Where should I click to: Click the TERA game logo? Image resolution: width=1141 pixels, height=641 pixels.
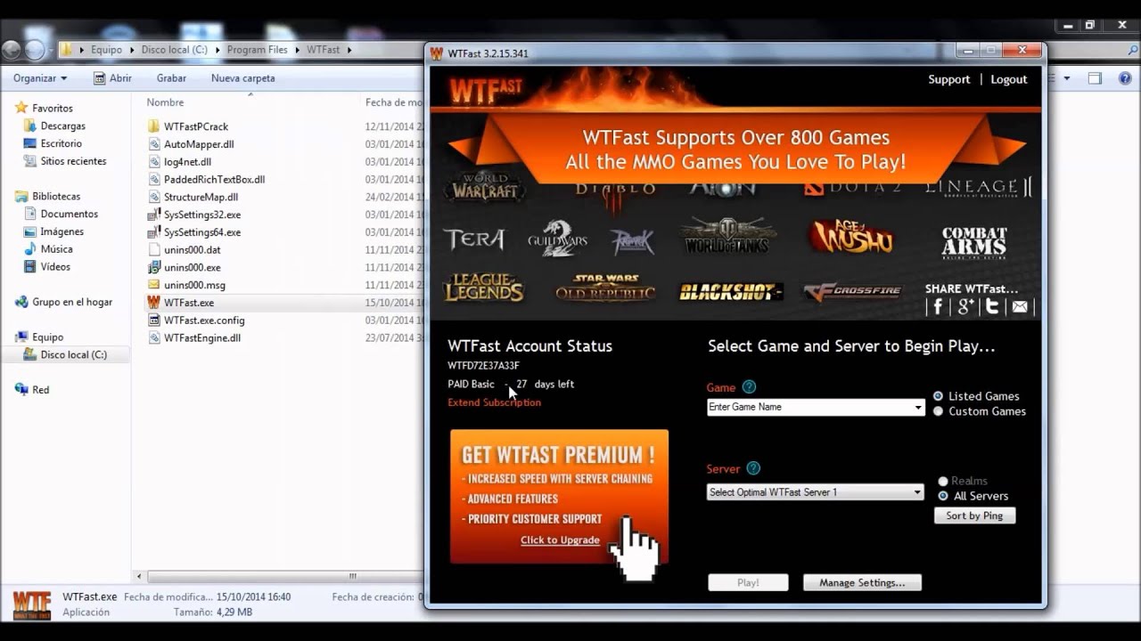pyautogui.click(x=473, y=239)
